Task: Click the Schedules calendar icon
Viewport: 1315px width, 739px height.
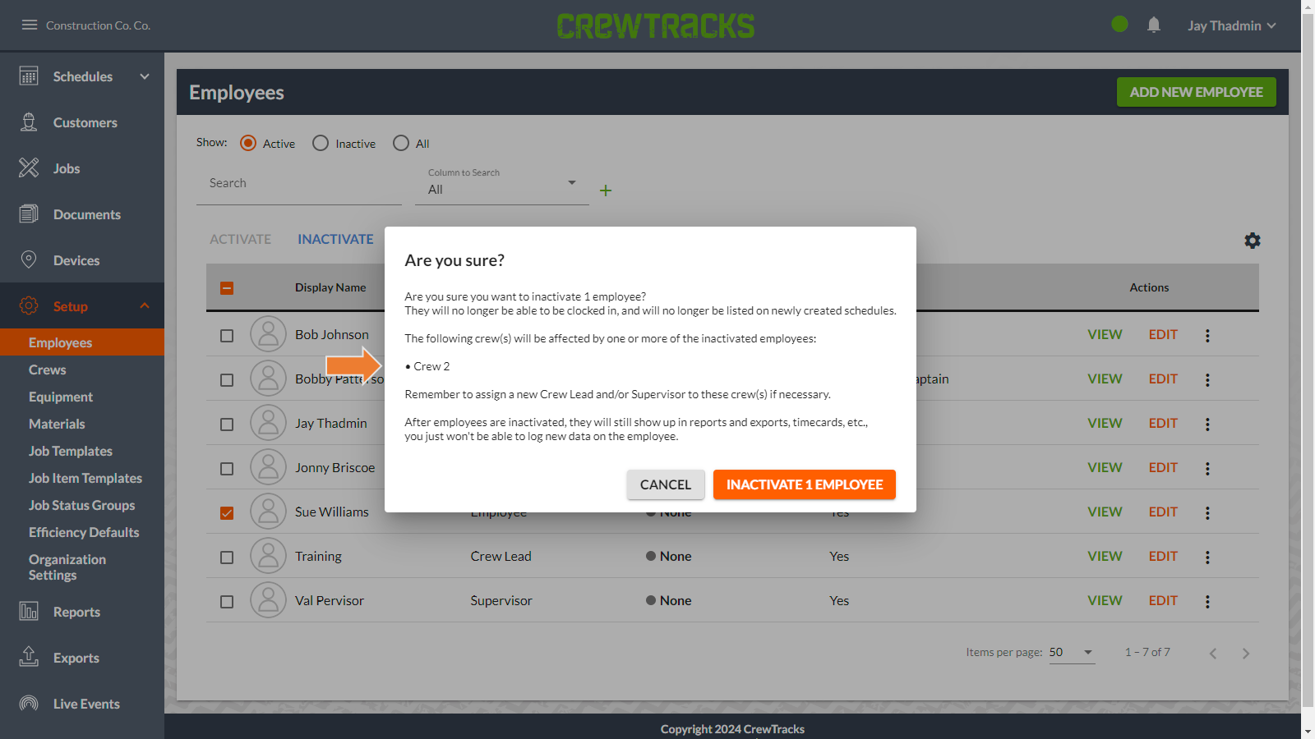Action: [x=29, y=76]
